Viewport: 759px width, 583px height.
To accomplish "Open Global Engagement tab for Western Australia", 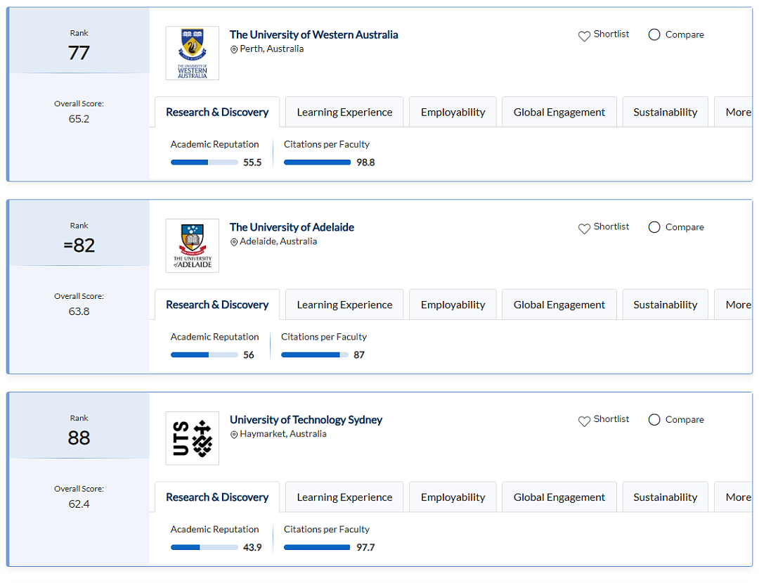I will 559,112.
